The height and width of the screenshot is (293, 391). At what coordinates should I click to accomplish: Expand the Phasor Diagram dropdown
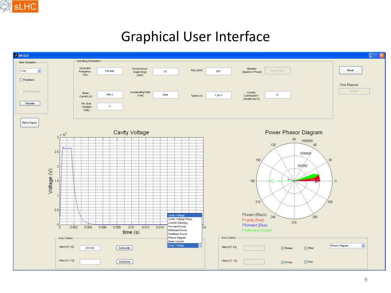363,246
